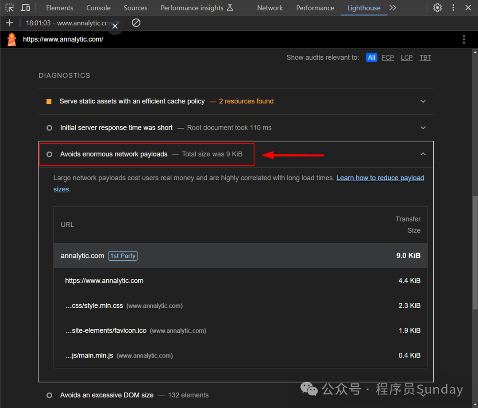The height and width of the screenshot is (408, 478).
Task: Open the DevTools customize three-dot menu
Action: pos(453,8)
